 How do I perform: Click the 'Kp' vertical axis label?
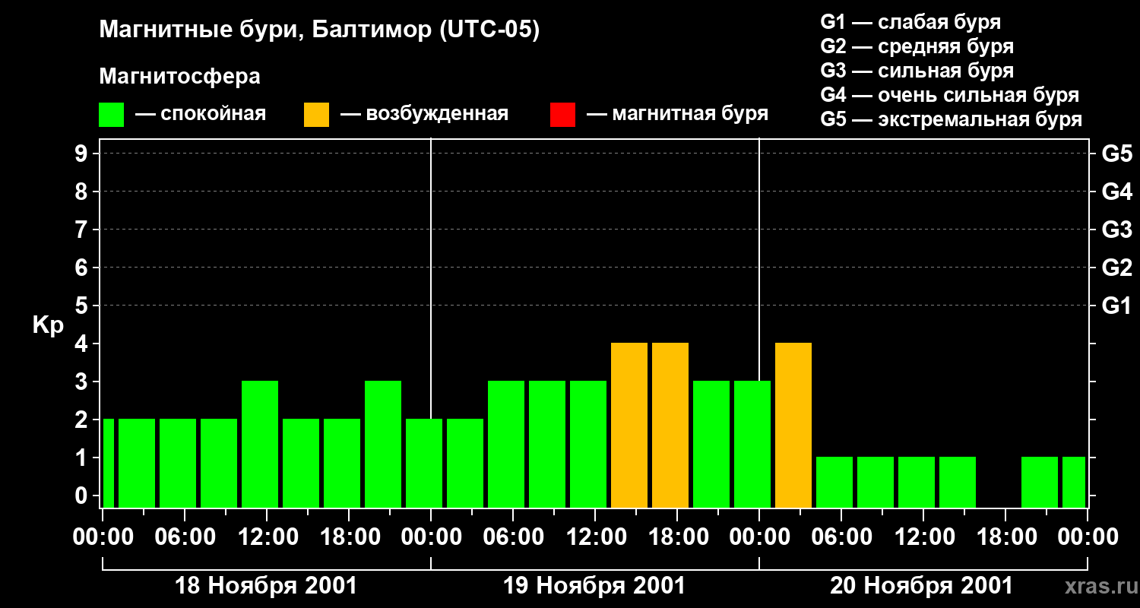[x=48, y=325]
